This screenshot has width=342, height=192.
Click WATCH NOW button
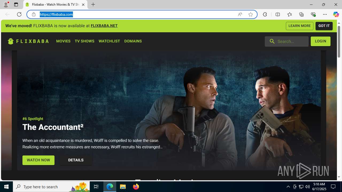(38, 160)
